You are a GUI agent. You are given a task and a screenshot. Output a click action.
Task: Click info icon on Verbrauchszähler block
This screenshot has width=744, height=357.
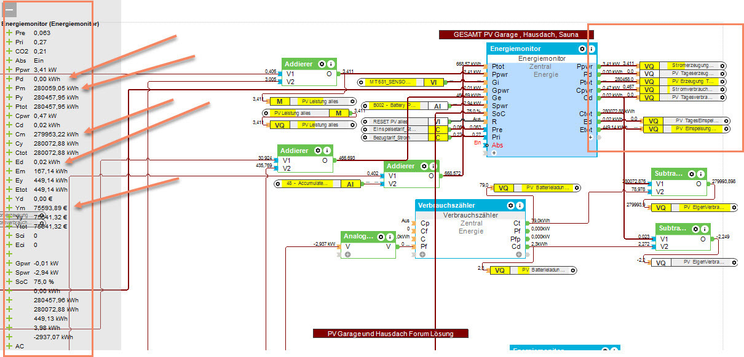pos(520,205)
